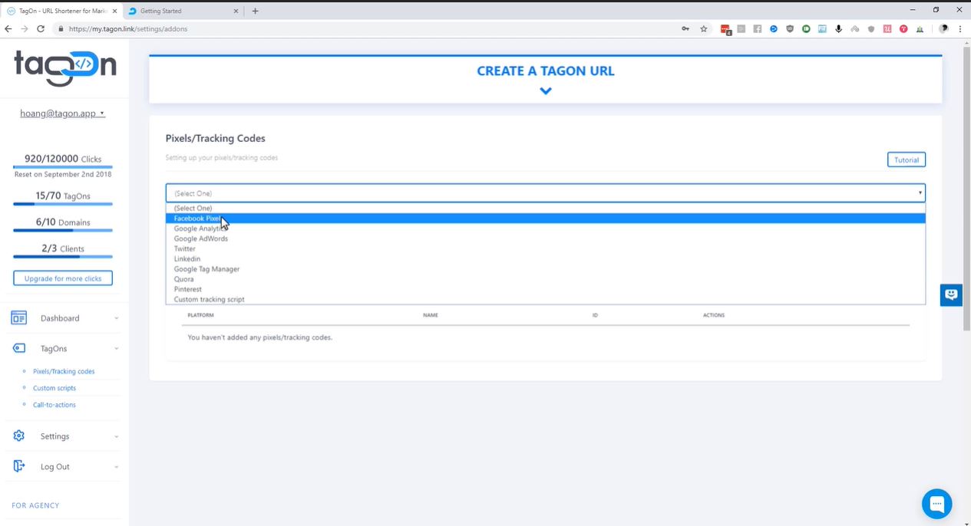
Task: Expand the Create a TagOn URL chevron
Action: pyautogui.click(x=546, y=90)
